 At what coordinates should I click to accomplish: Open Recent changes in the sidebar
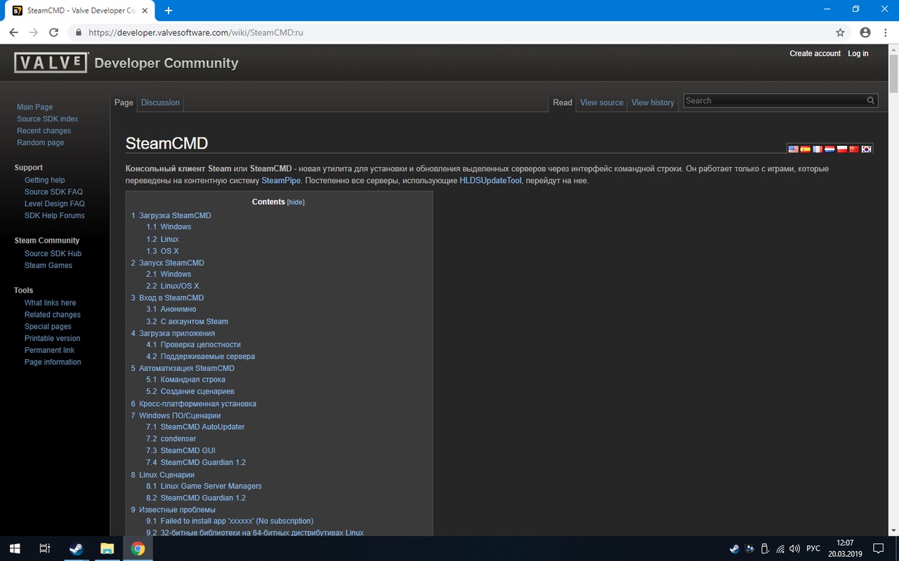(x=44, y=131)
